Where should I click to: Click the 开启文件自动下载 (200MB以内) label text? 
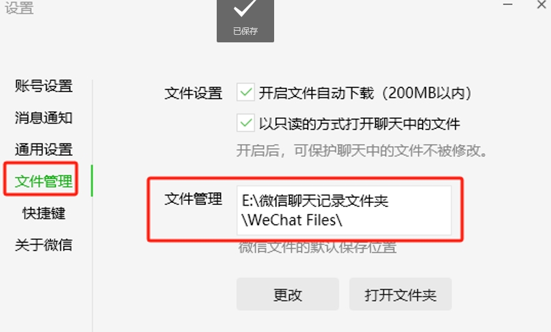366,93
